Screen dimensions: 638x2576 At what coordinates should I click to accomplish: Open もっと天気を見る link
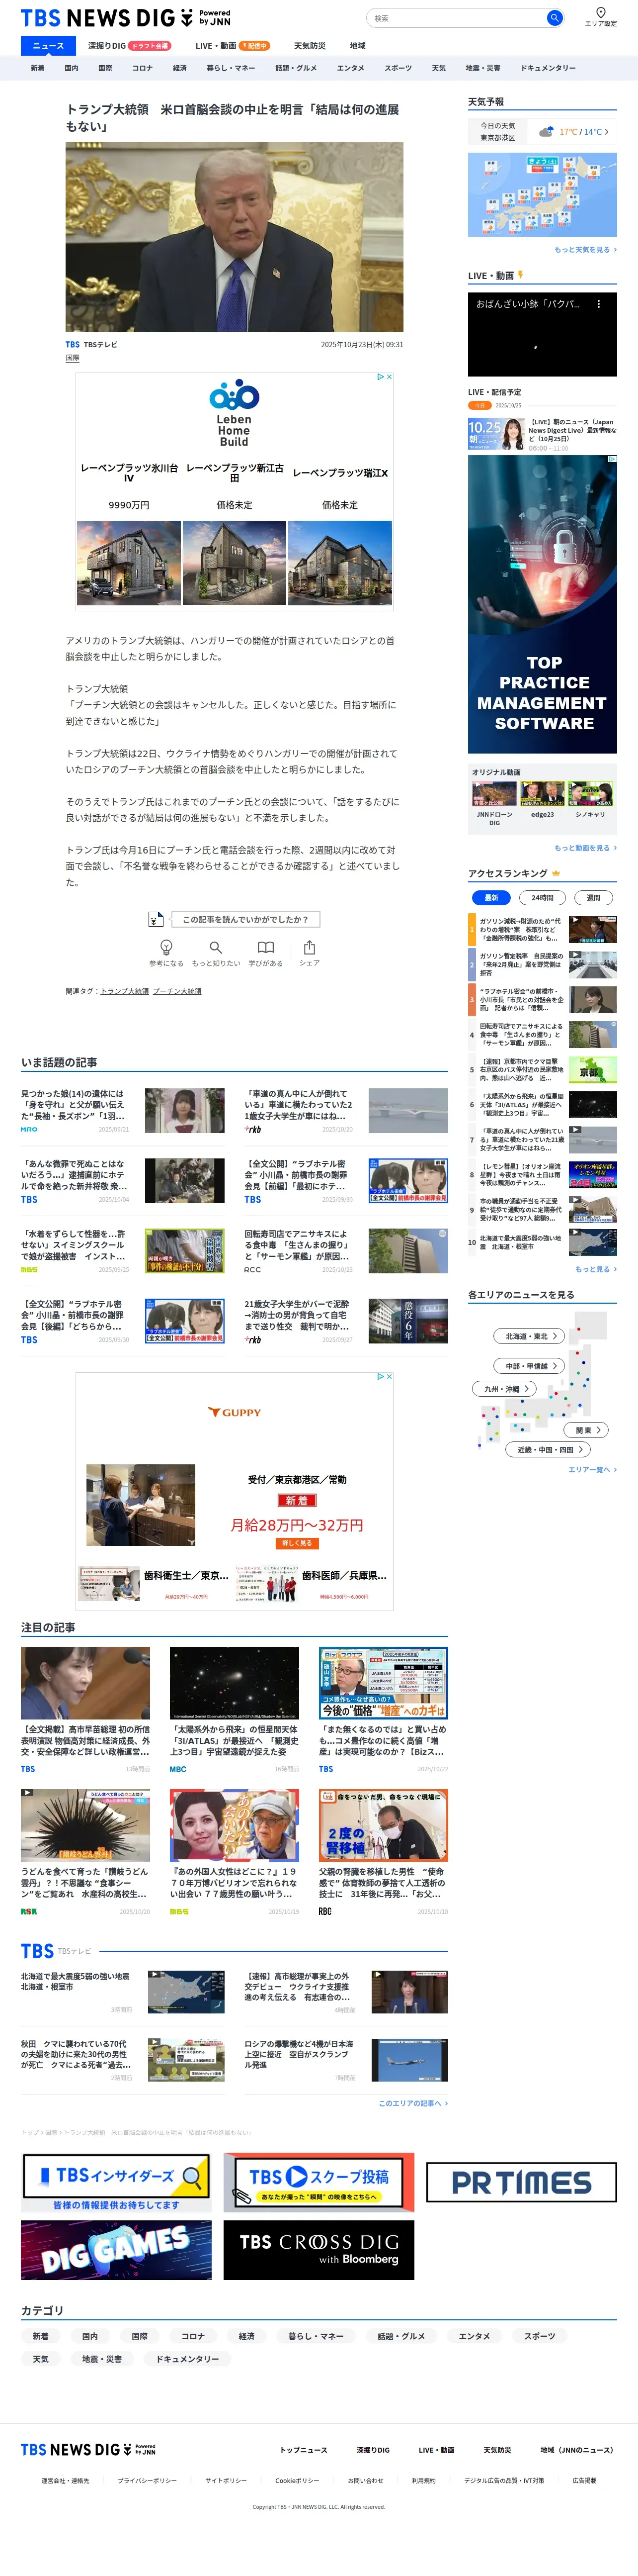coord(585,250)
